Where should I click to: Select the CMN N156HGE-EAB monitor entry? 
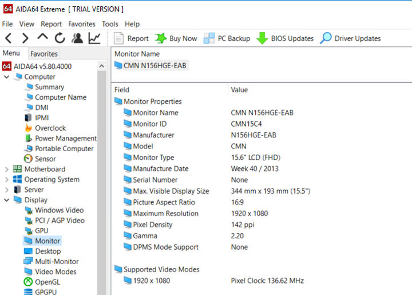(x=154, y=66)
